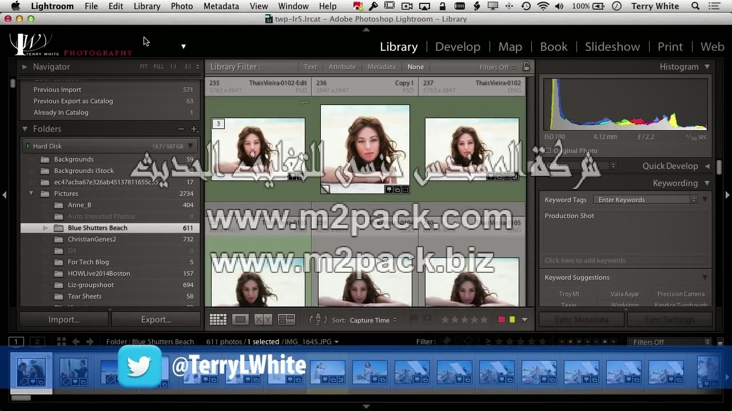Image resolution: width=732 pixels, height=411 pixels.
Task: Open the Print module
Action: pyautogui.click(x=670, y=47)
